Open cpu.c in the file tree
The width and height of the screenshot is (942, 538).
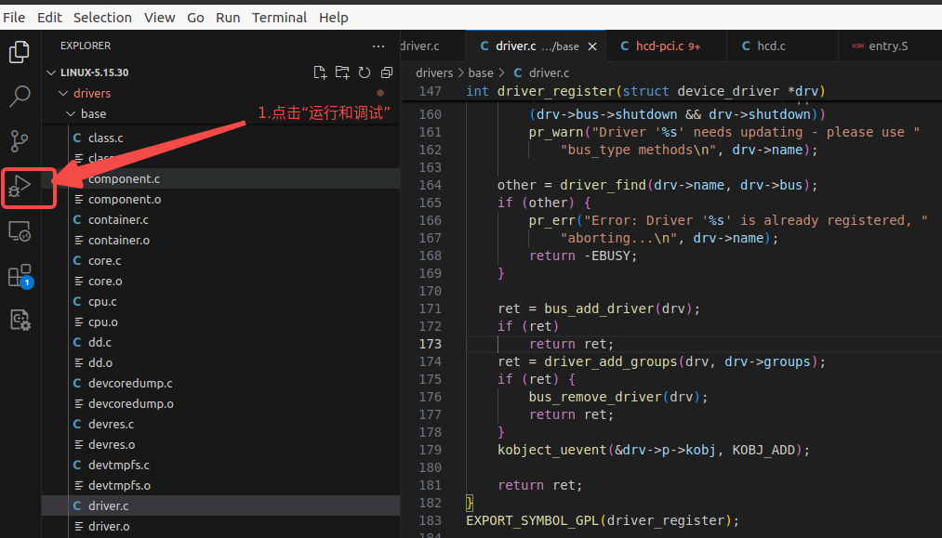pyautogui.click(x=220, y=301)
